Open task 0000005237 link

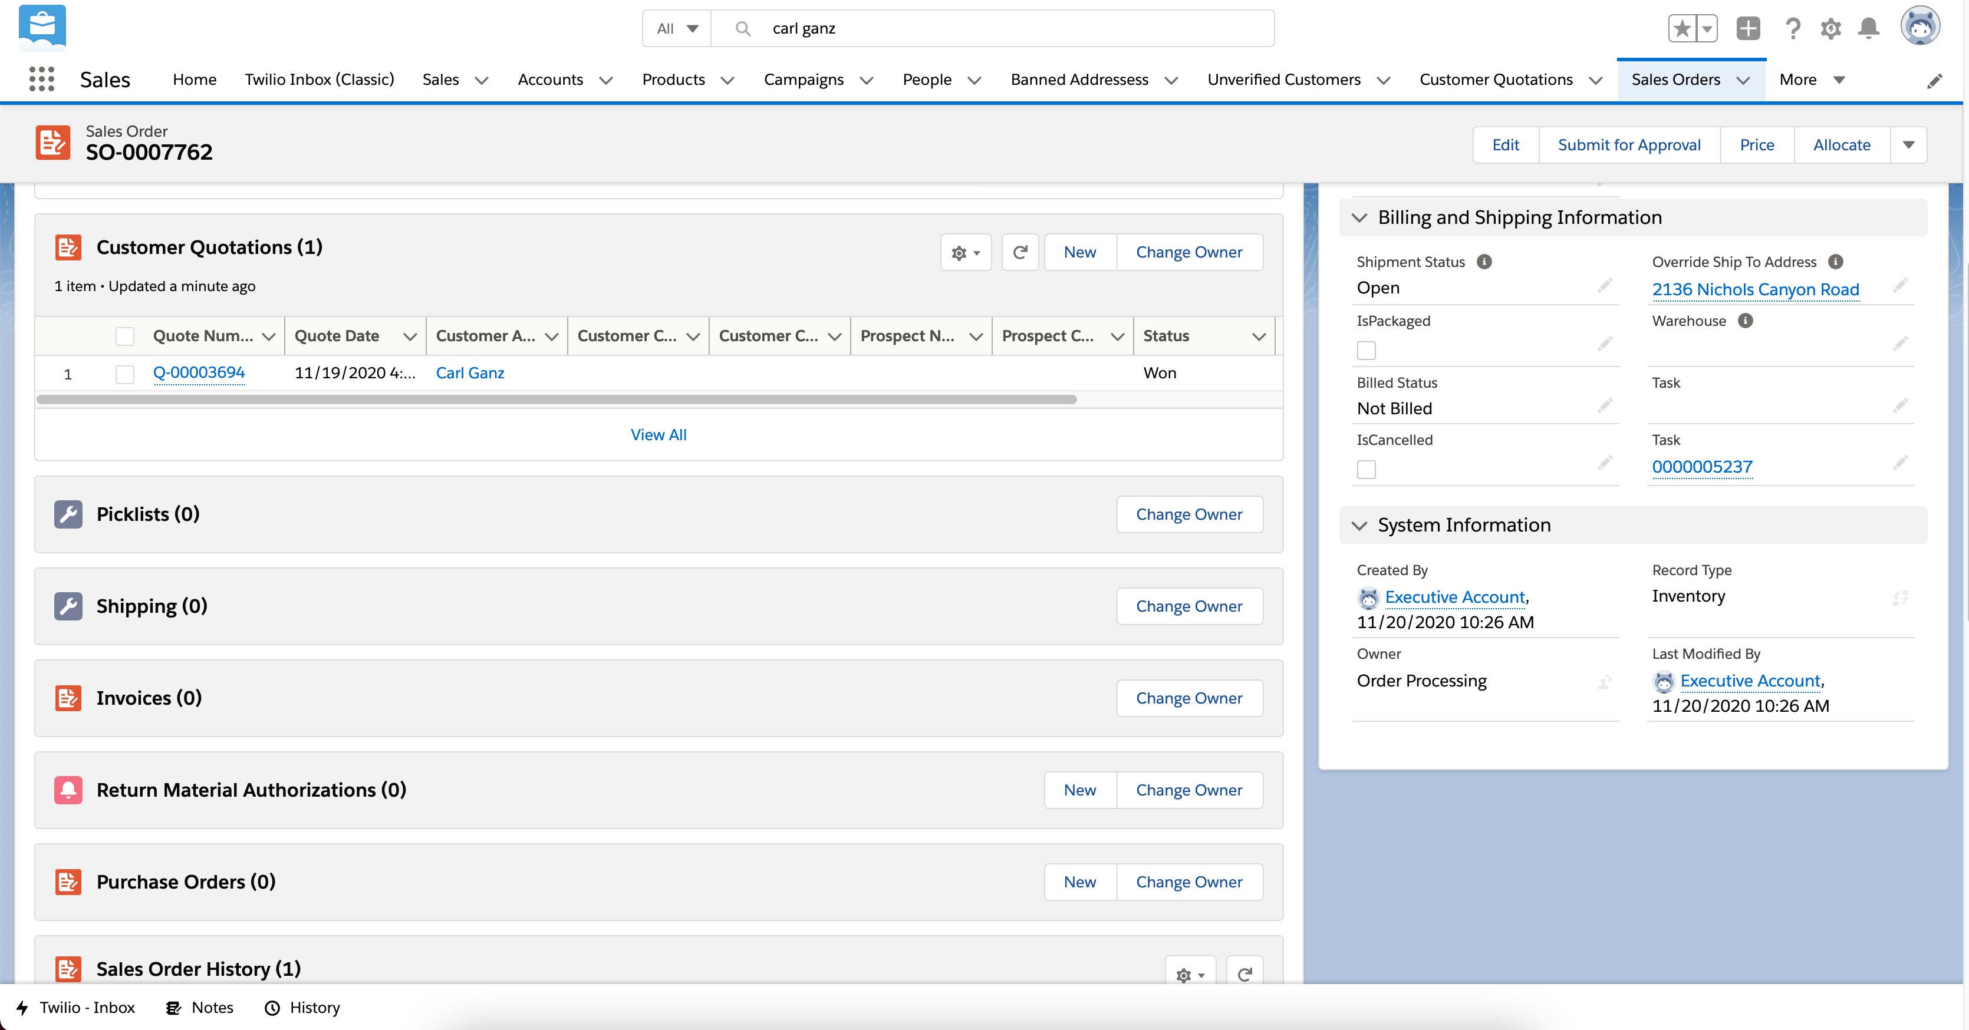tap(1702, 467)
